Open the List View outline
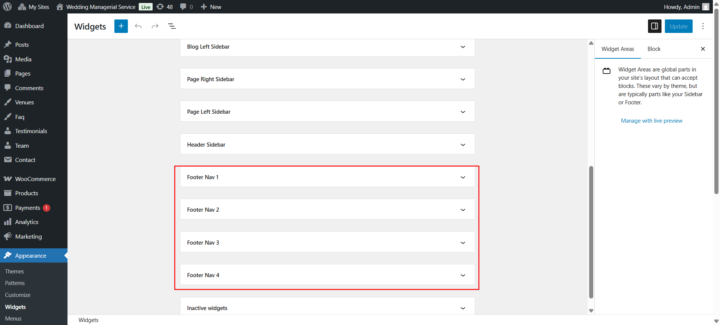720x325 pixels. (172, 26)
